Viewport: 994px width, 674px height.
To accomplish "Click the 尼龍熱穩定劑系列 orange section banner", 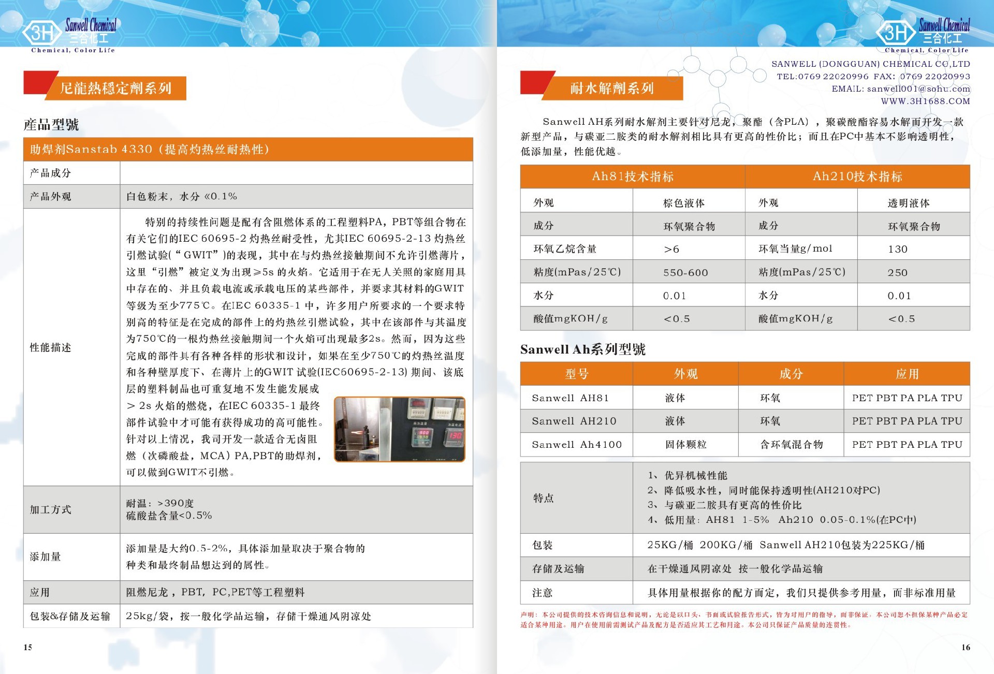I will pyautogui.click(x=115, y=89).
